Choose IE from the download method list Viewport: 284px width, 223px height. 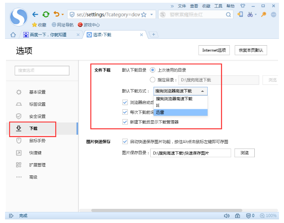tap(180, 106)
